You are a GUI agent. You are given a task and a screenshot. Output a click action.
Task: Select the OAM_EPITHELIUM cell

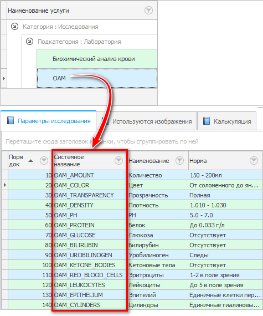click(x=90, y=295)
